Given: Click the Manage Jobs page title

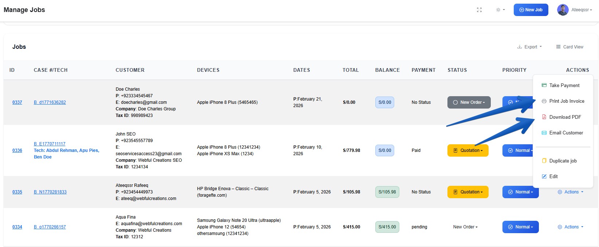Looking at the screenshot, I should [x=24, y=10].
